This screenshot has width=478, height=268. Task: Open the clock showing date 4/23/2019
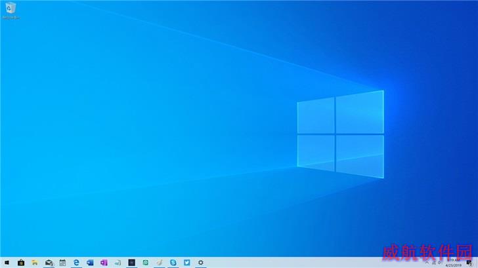pyautogui.click(x=453, y=263)
